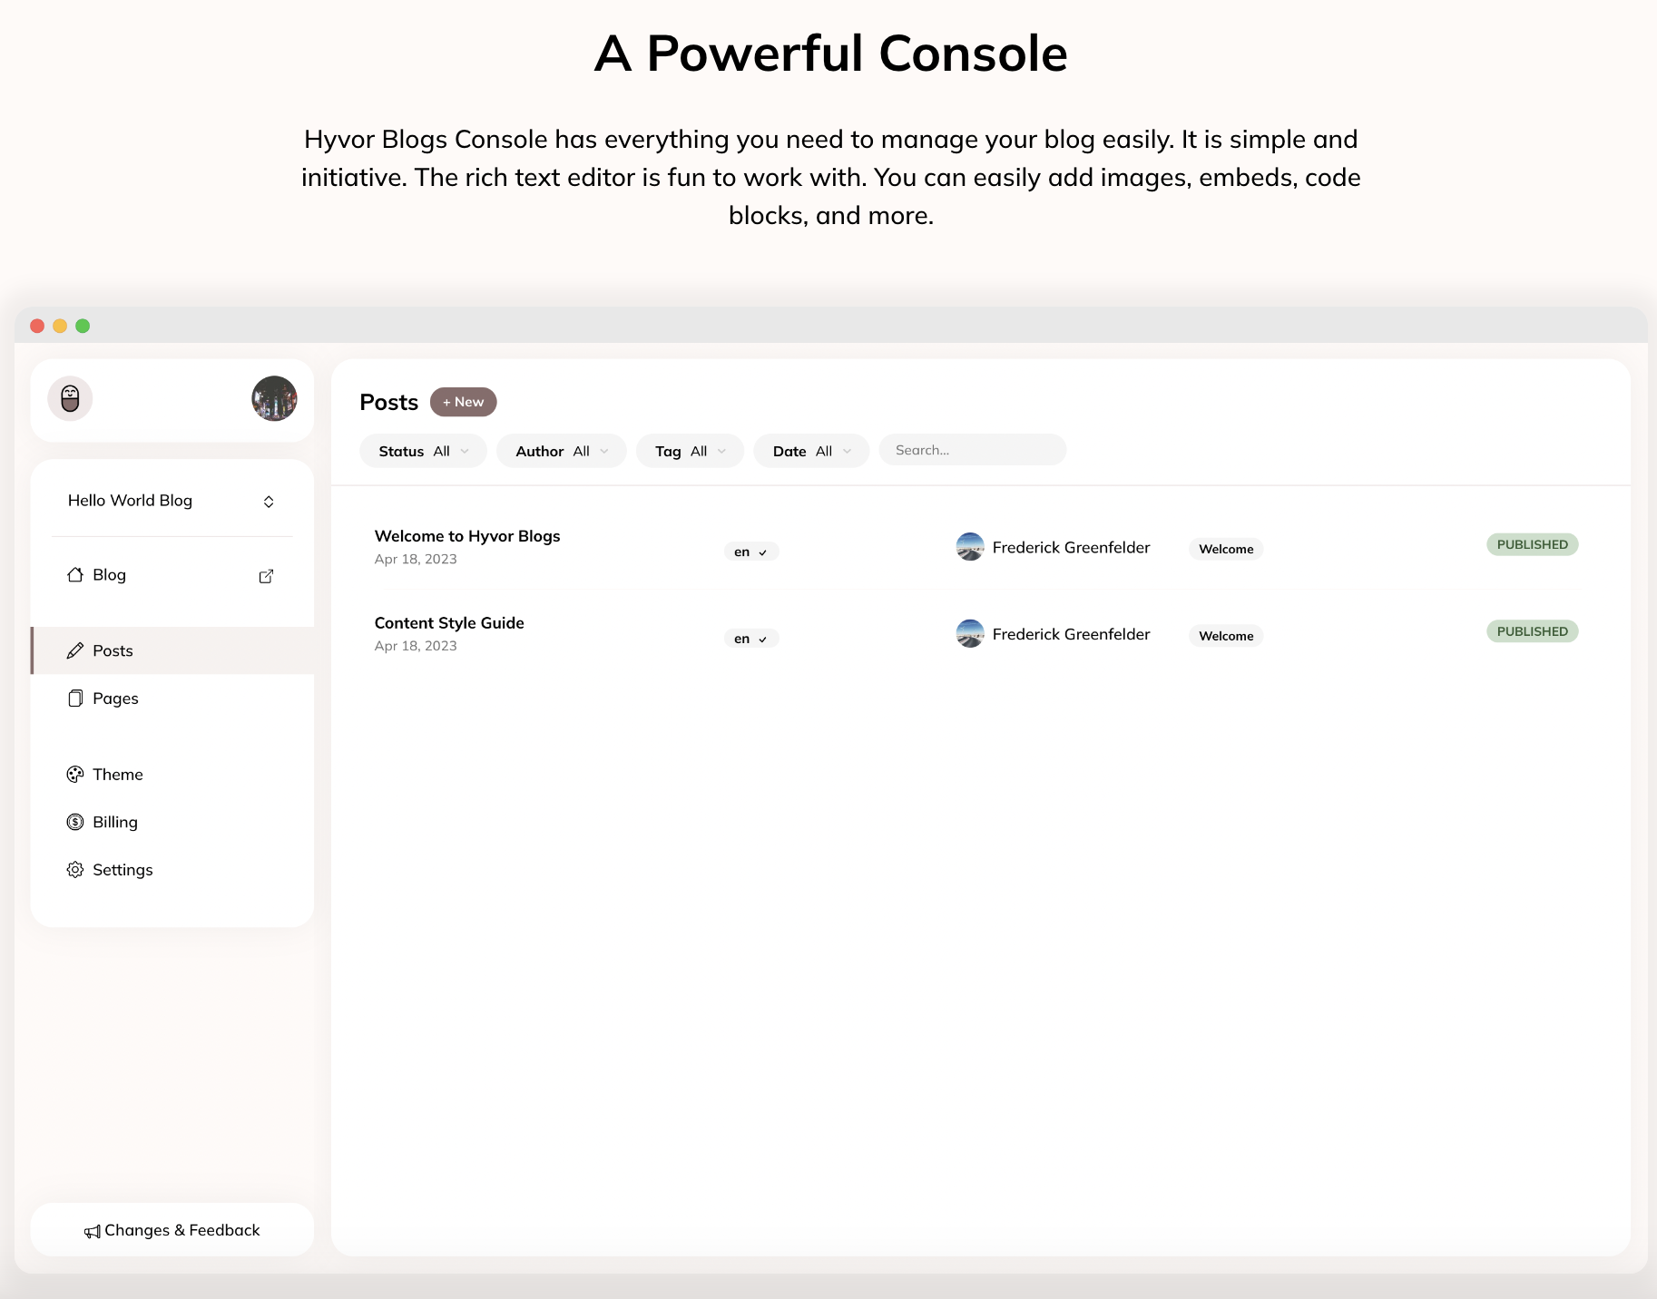Open blog in new tab icon
This screenshot has height=1299, width=1657.
pyautogui.click(x=266, y=576)
